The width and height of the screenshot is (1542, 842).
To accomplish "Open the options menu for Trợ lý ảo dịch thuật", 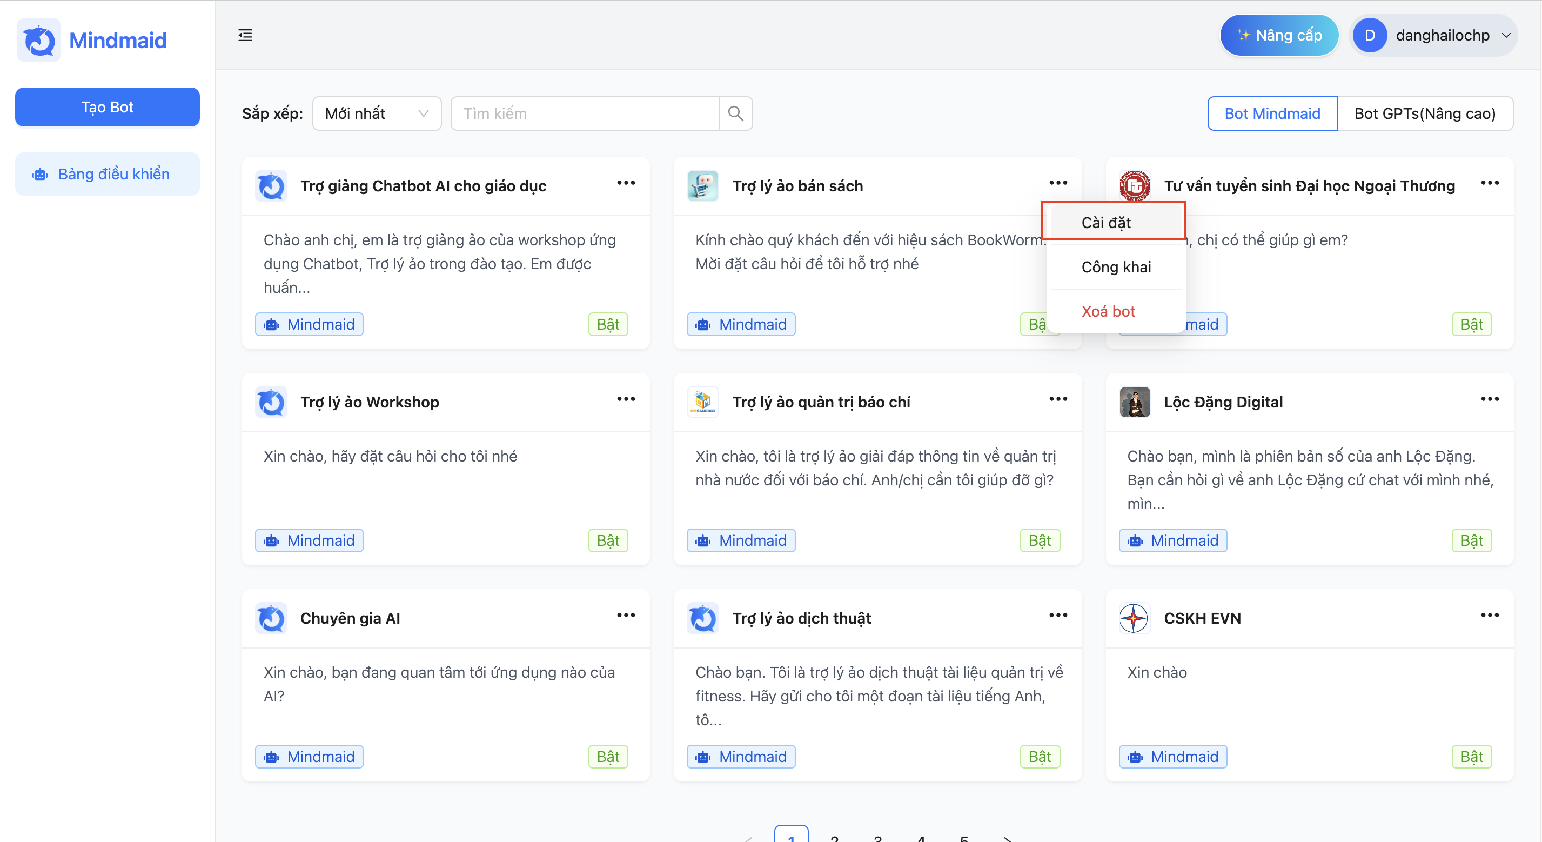I will pos(1058,615).
